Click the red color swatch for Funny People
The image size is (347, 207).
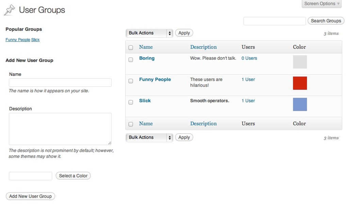point(299,83)
